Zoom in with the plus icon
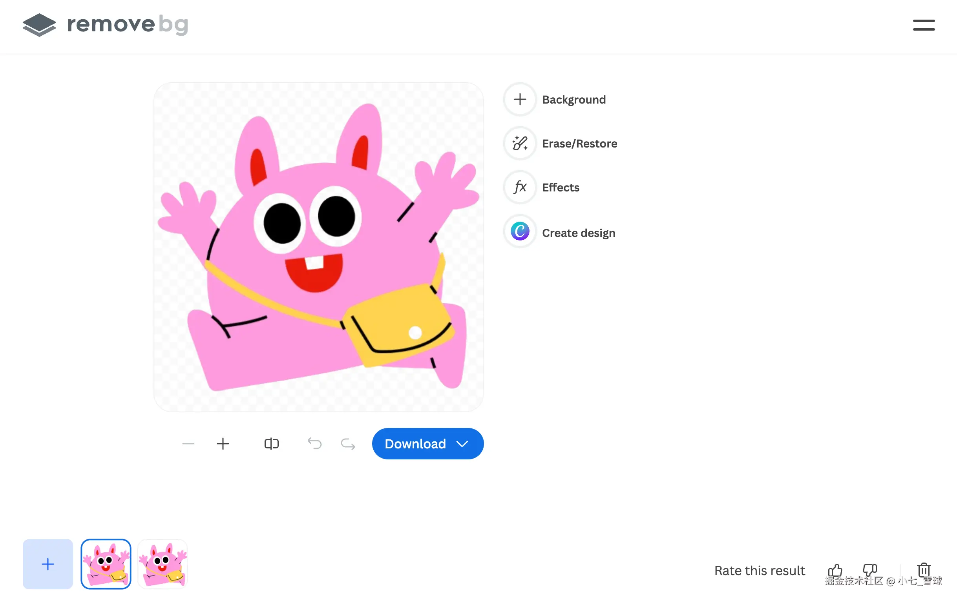This screenshot has width=957, height=601. (223, 444)
